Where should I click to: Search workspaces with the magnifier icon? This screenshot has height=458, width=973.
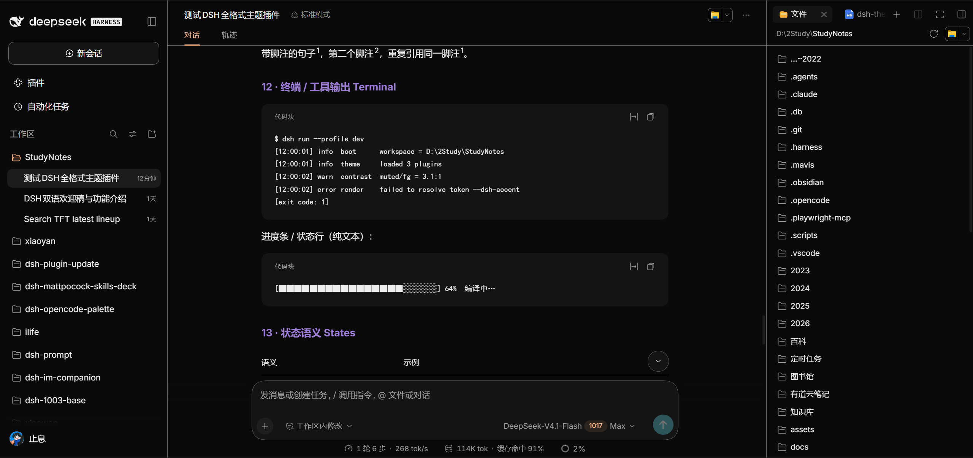coord(113,134)
